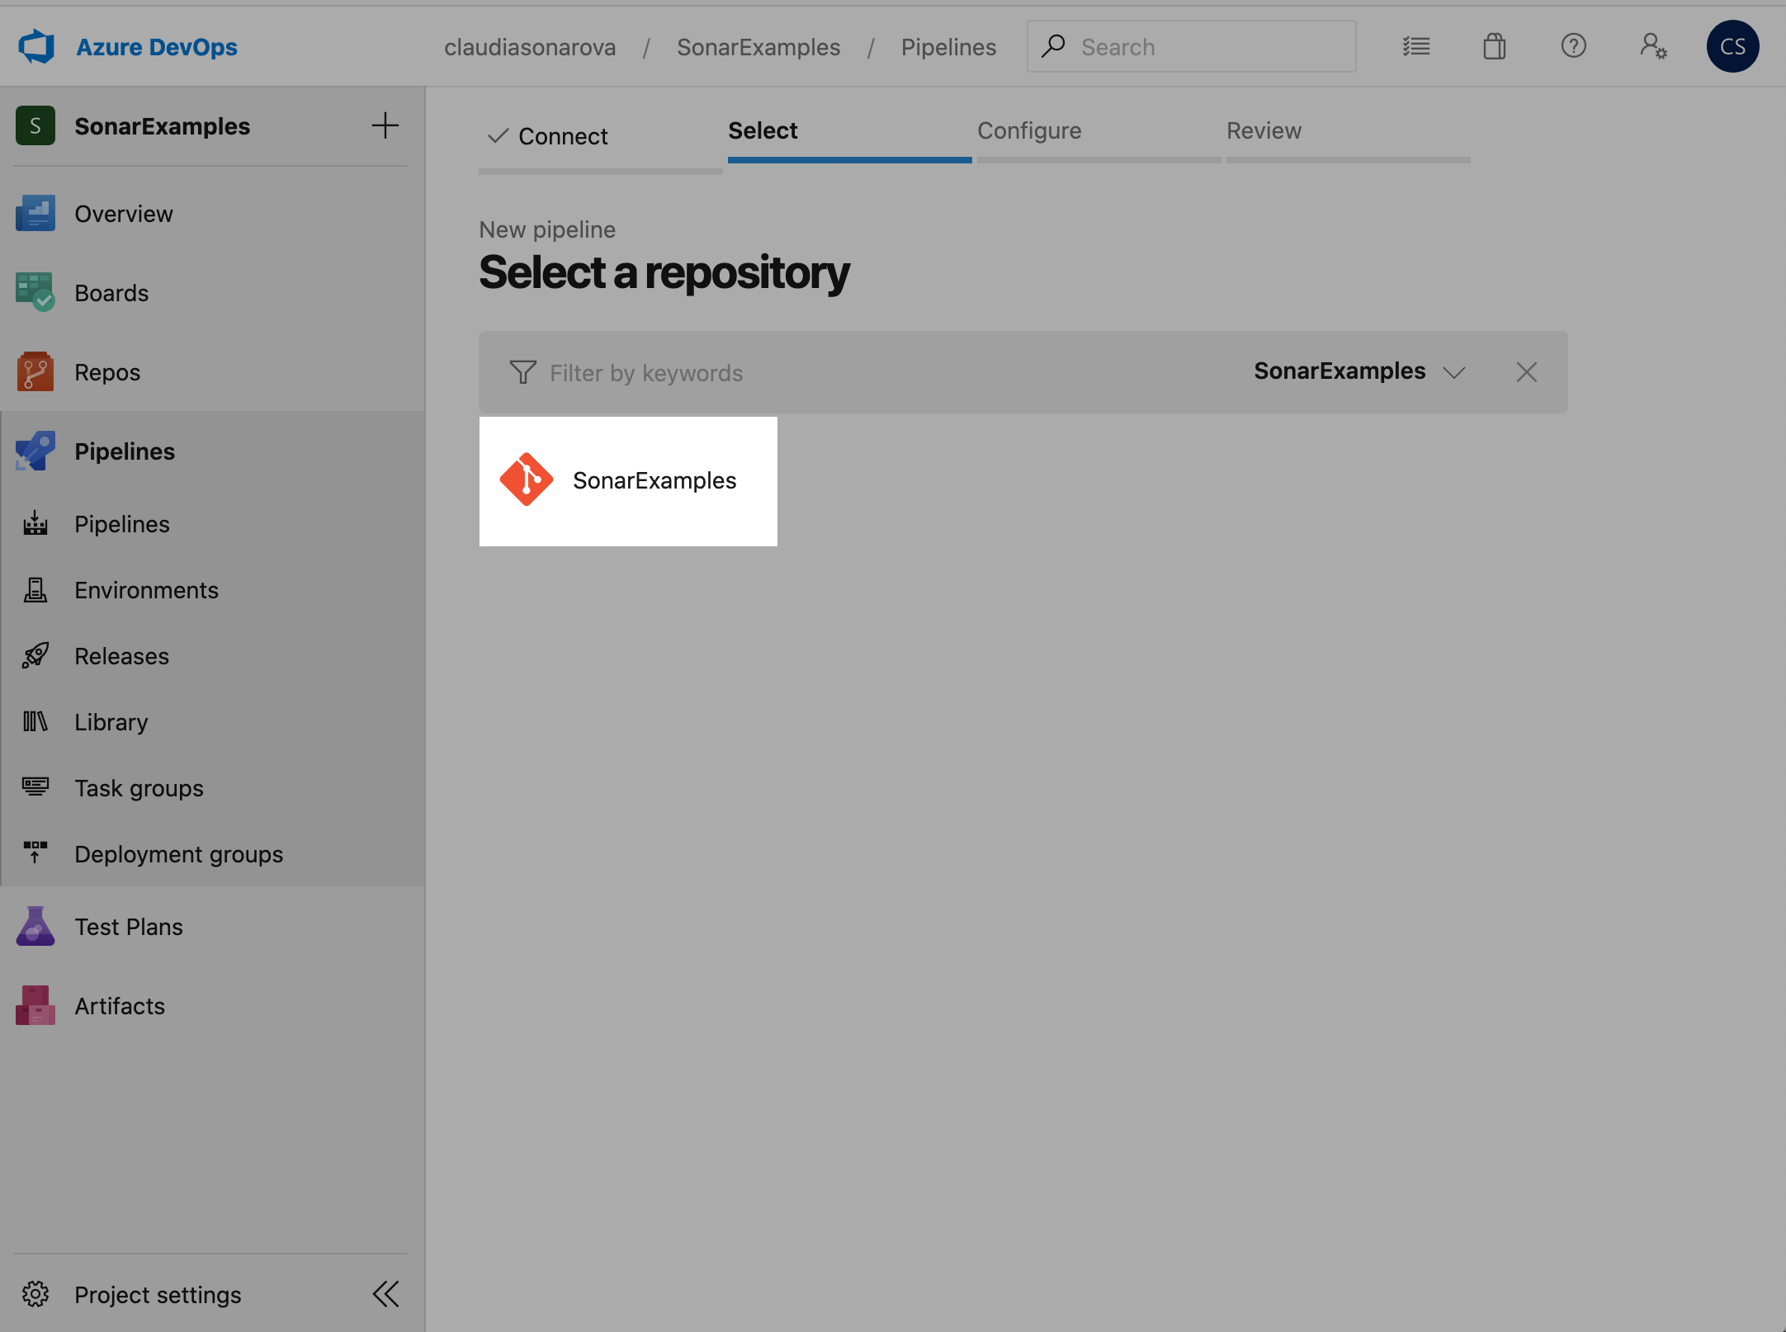Go to SonarExamples project breadcrumb
The image size is (1786, 1332).
tap(758, 47)
